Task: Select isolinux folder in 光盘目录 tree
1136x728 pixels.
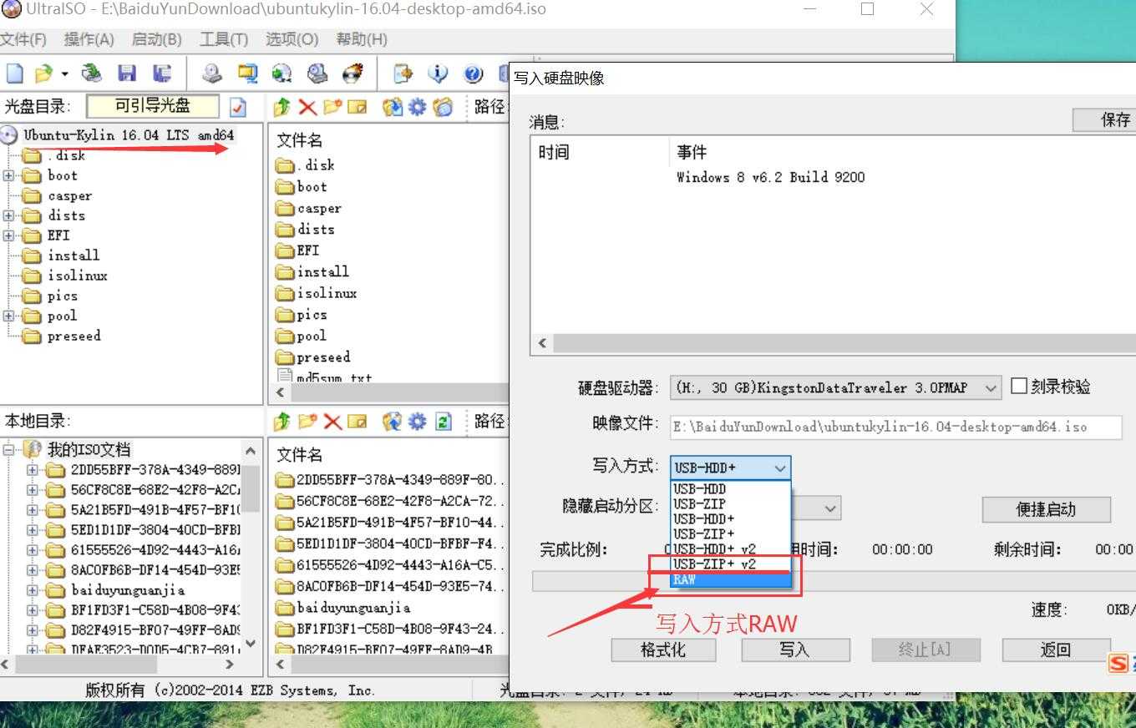Action: tap(78, 276)
